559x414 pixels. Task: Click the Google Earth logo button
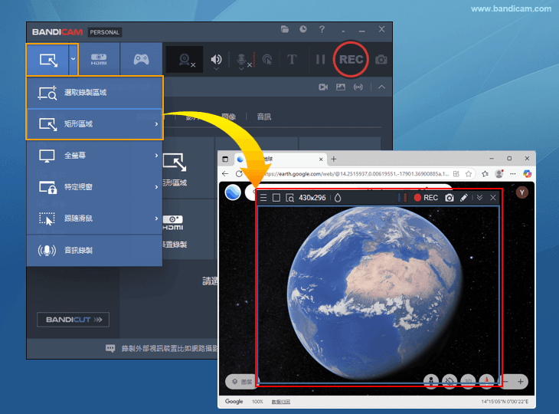pyautogui.click(x=233, y=192)
